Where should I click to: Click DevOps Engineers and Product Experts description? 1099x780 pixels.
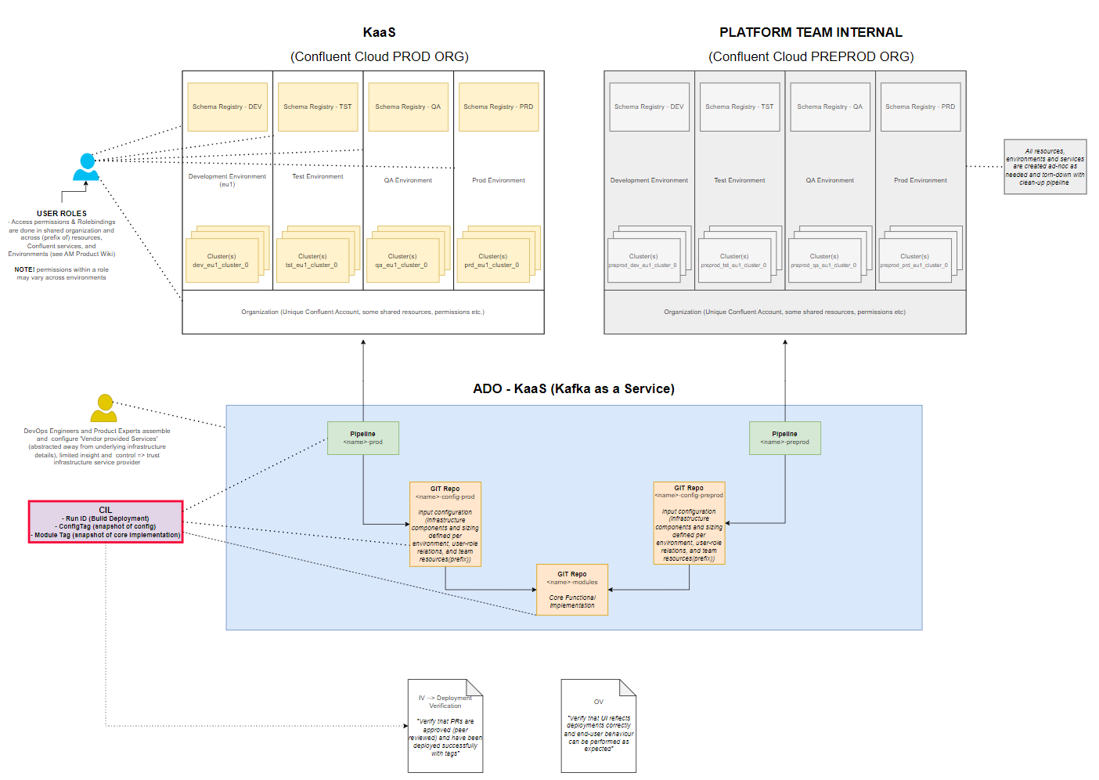coord(97,446)
